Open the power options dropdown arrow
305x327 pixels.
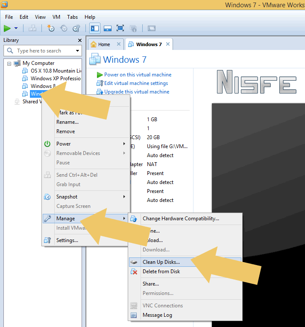click(x=16, y=28)
